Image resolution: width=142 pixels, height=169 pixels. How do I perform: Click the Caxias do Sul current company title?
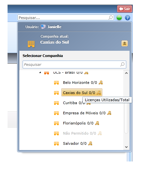pos(54,42)
